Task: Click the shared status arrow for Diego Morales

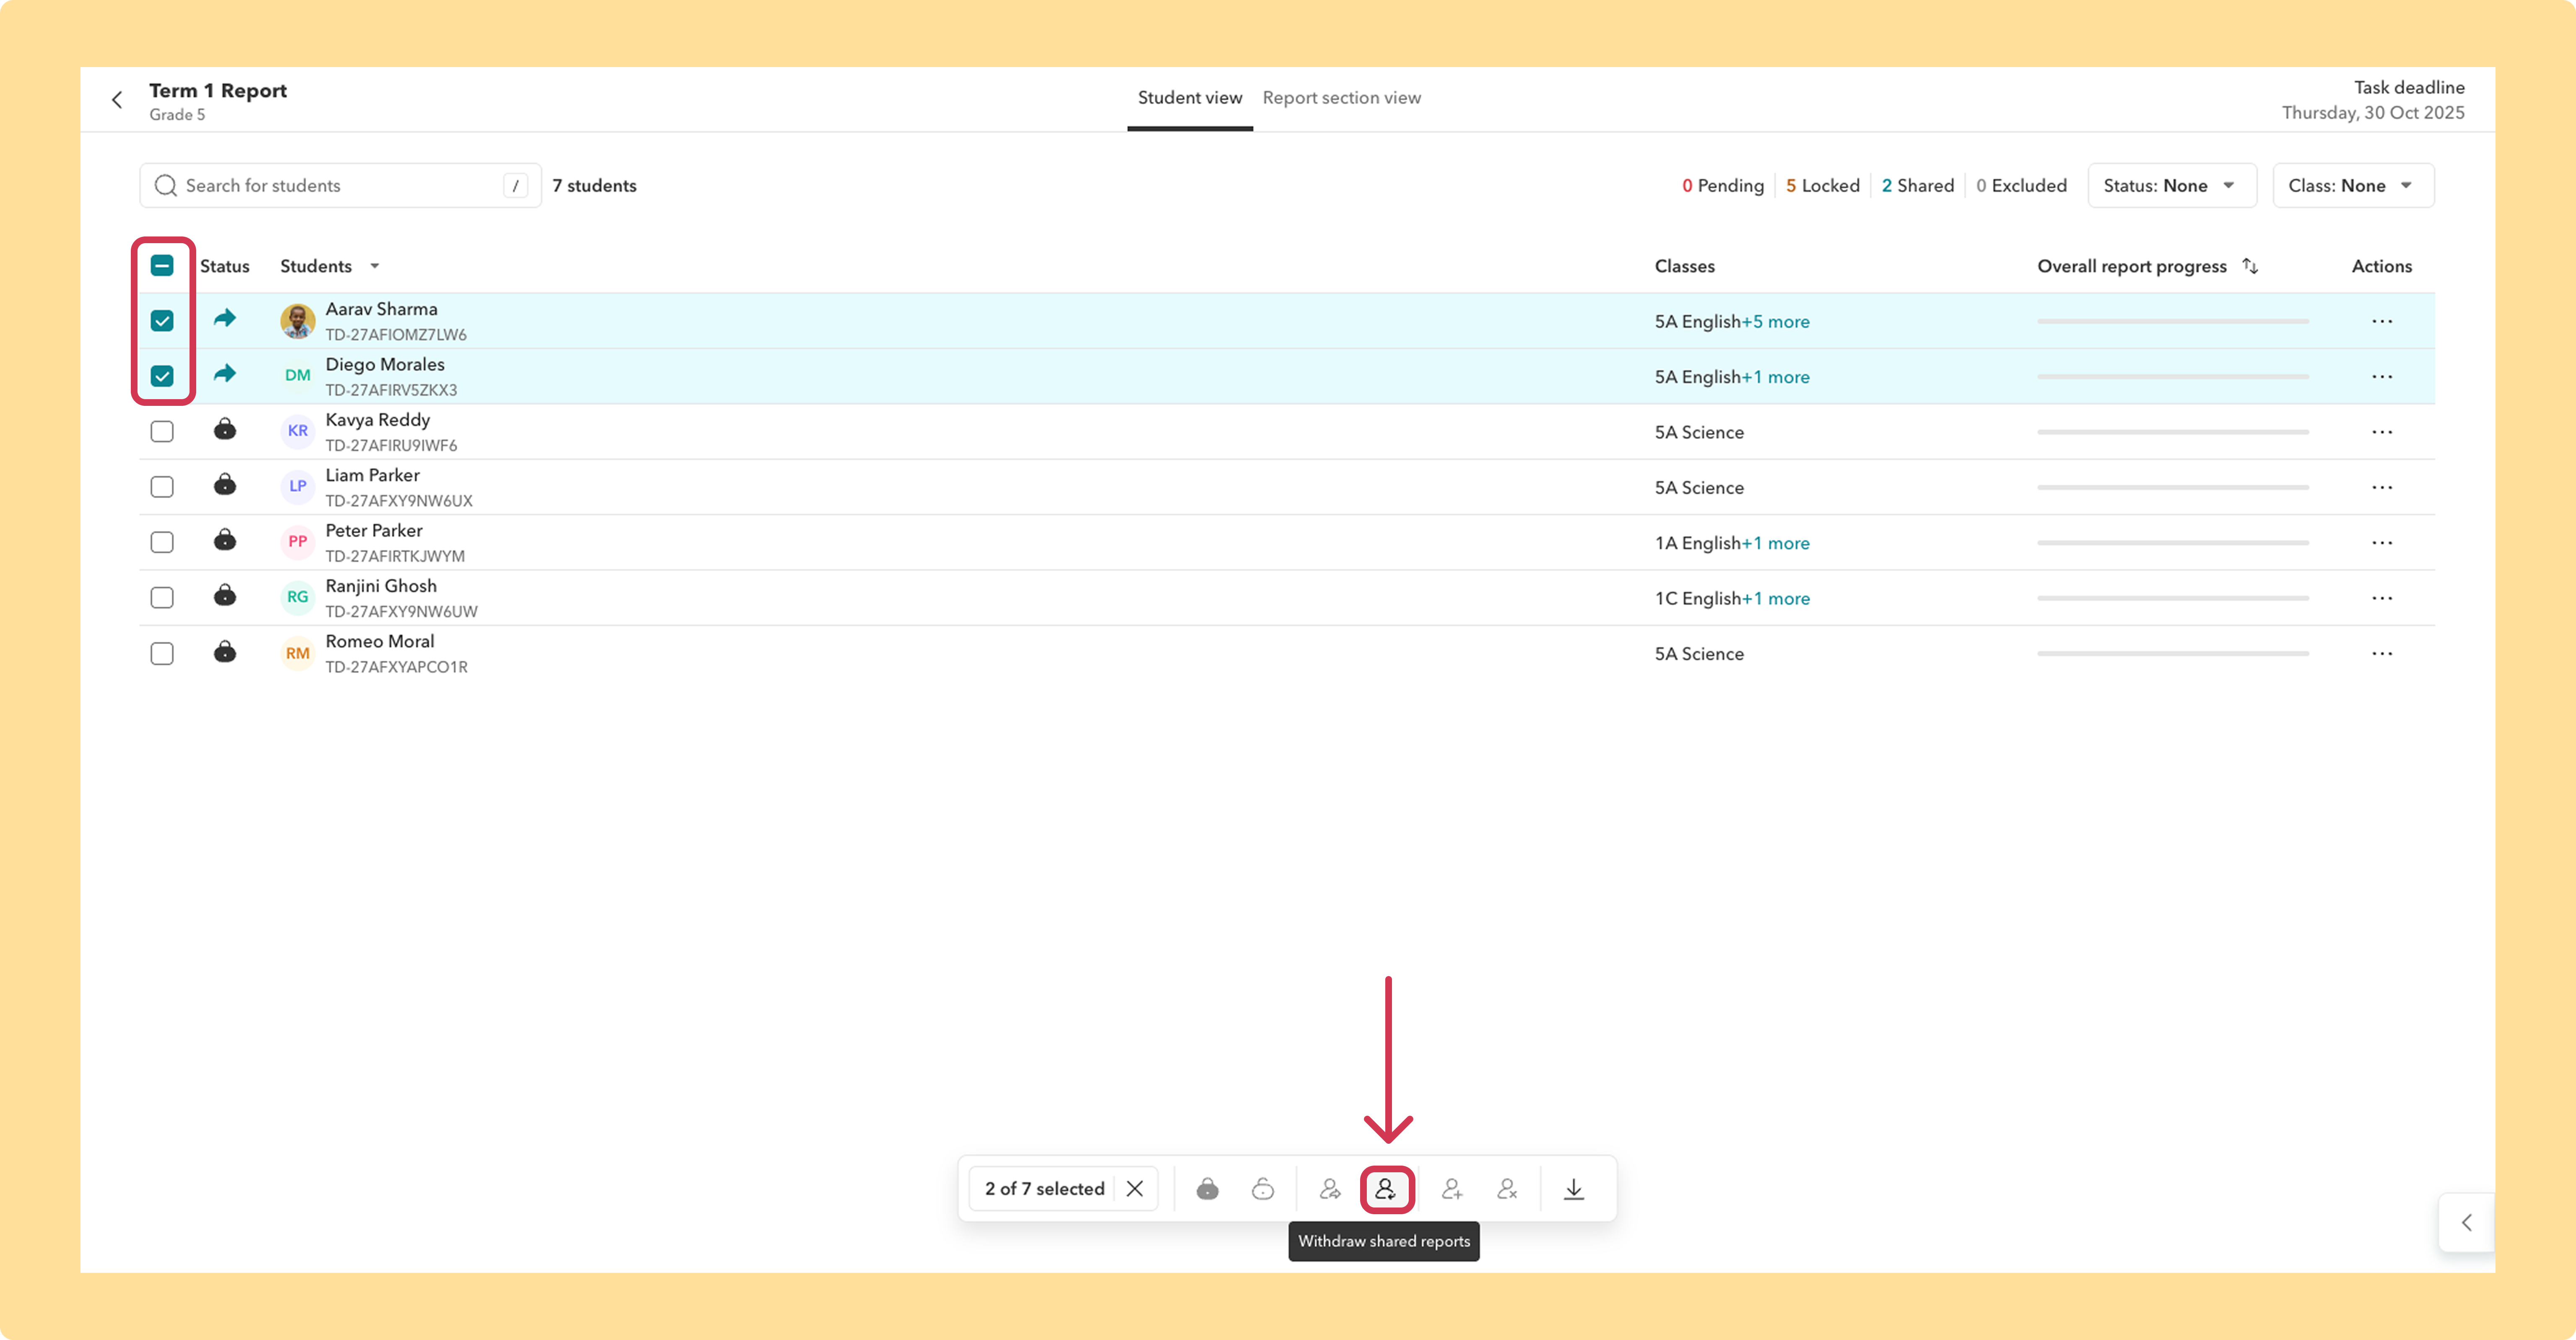Action: coord(225,373)
